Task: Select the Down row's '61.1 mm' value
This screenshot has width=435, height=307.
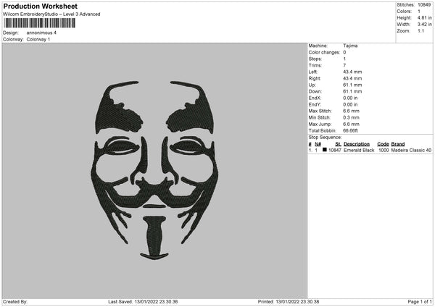Action: 352,91
